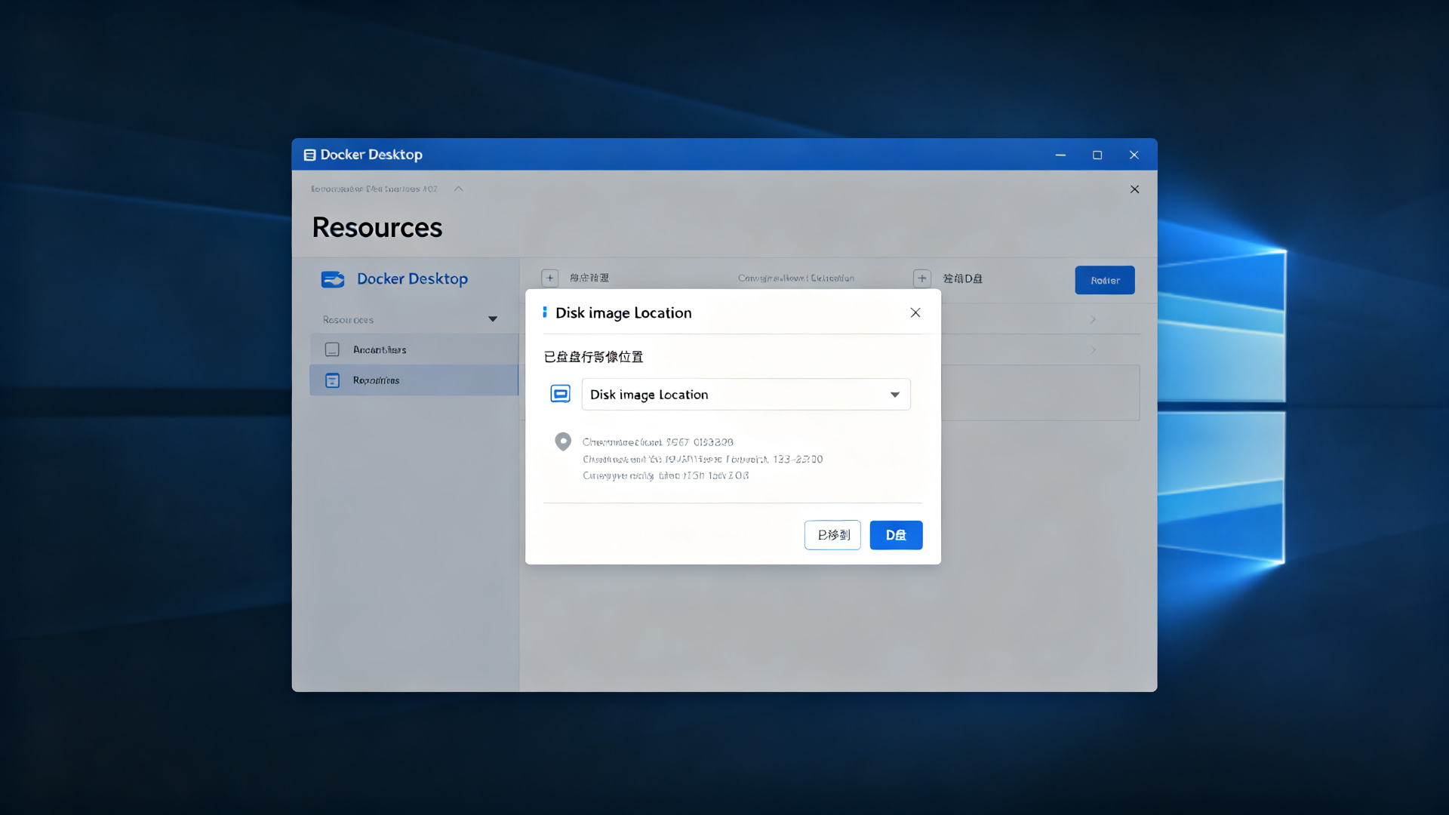Minimize the Docker Desktop window
This screenshot has width=1449, height=815.
1060,155
